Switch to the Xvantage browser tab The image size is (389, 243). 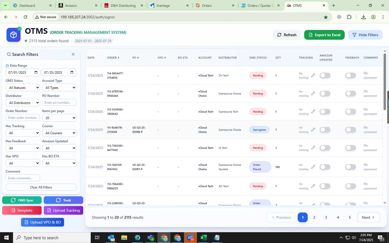point(169,5)
